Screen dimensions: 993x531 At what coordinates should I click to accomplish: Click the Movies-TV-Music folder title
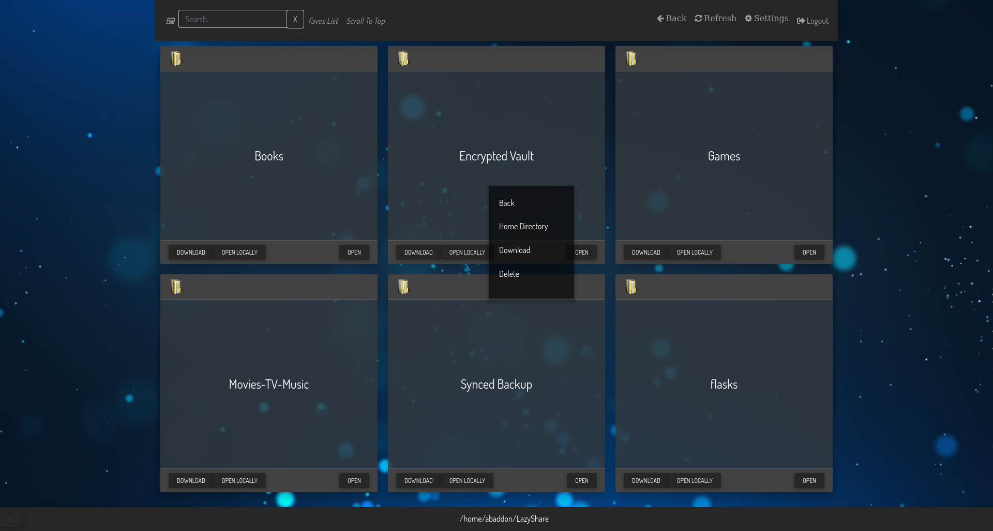coord(269,385)
